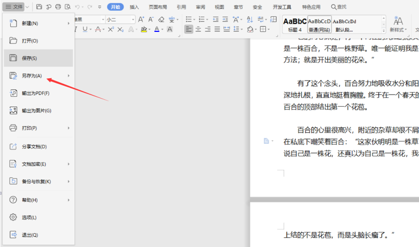Select 打开(O) in the file menu
Screen dimensions: 419x247
(38, 41)
